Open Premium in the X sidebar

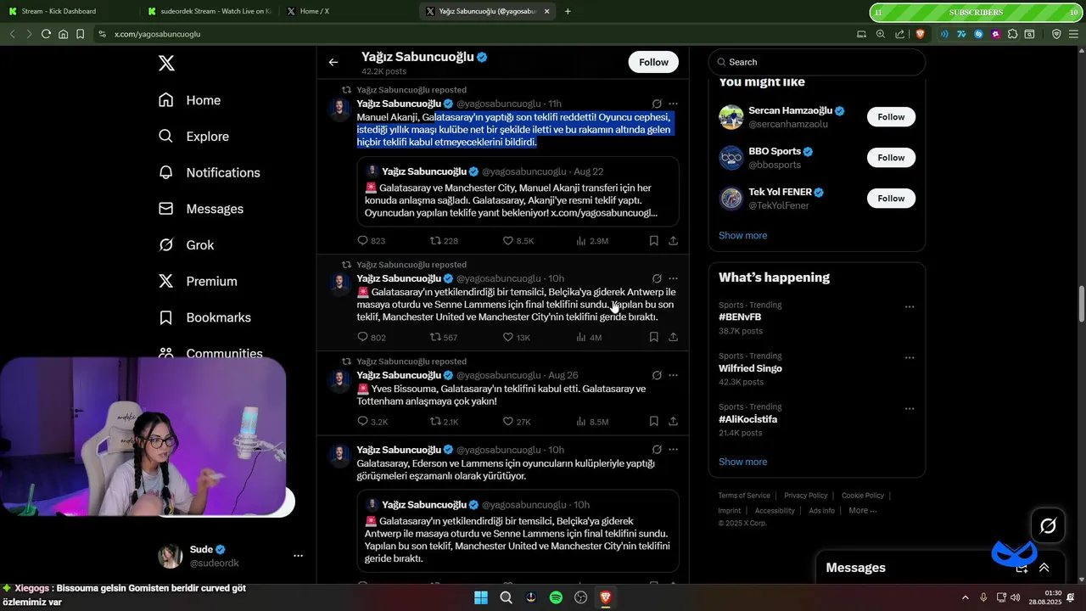coord(198,281)
